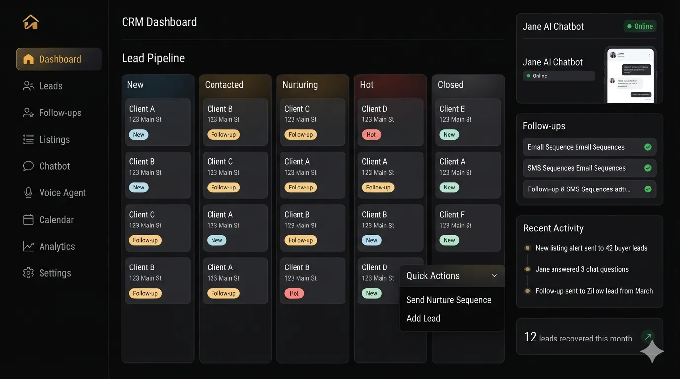Select the Closed column header
The height and width of the screenshot is (379, 680).
(x=451, y=85)
